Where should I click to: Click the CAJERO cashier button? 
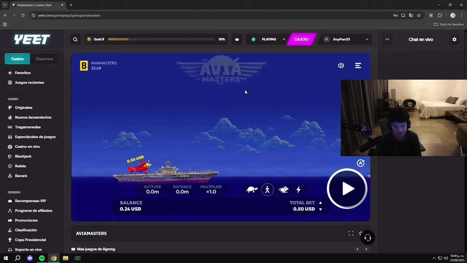click(301, 39)
